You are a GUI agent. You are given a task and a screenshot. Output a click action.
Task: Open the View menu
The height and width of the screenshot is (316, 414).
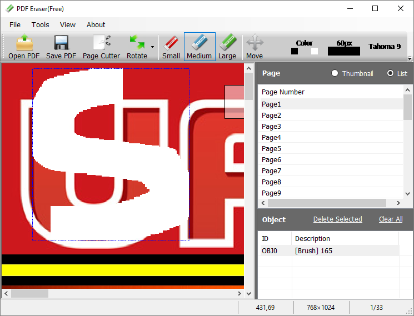pos(68,25)
